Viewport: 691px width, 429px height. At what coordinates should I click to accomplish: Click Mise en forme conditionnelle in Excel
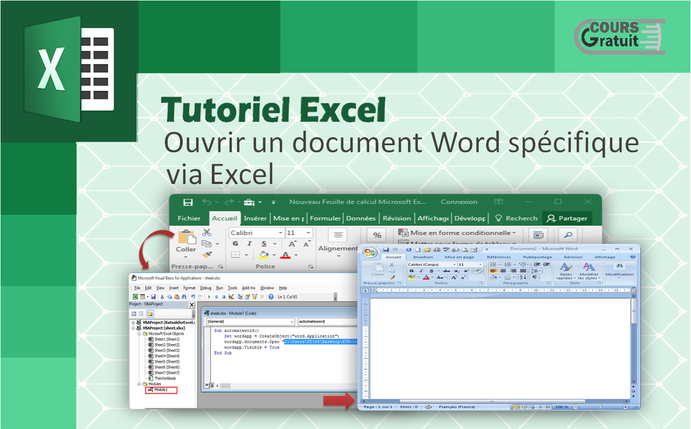457,233
